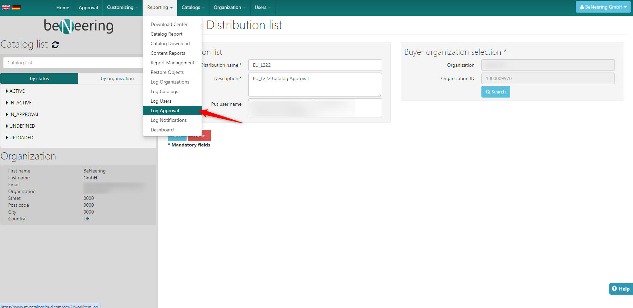Click the beNeering logo

[79, 26]
